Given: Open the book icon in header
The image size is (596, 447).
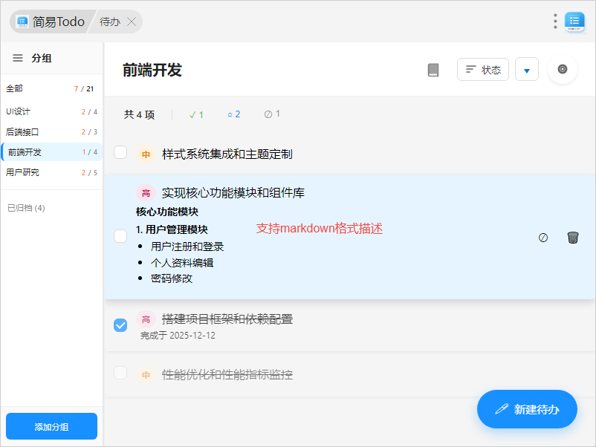Looking at the screenshot, I should coord(433,70).
